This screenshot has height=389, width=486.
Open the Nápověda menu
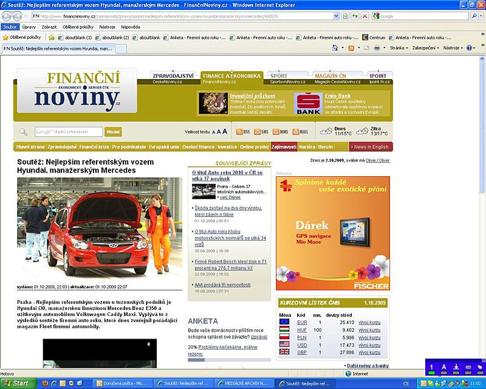coord(131,27)
